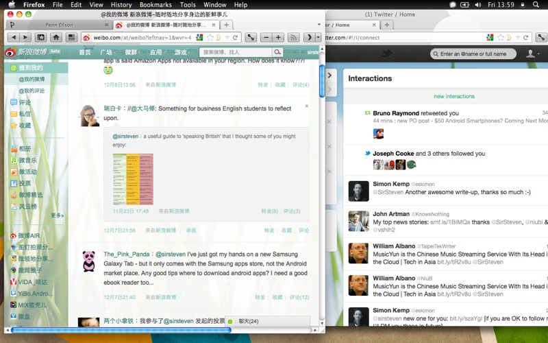The height and width of the screenshot is (343, 548).
Task: Open a new tab in Weibo window
Action: pos(227,25)
